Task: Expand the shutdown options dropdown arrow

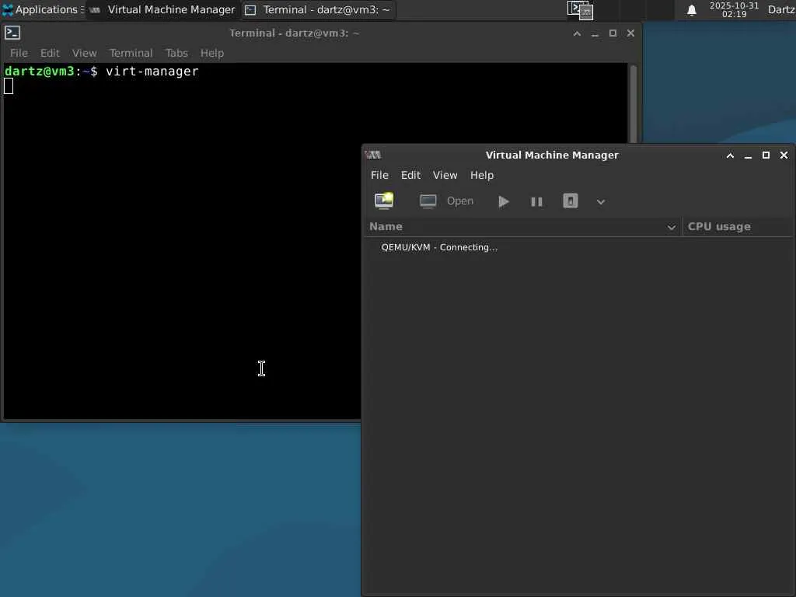Action: tap(601, 202)
